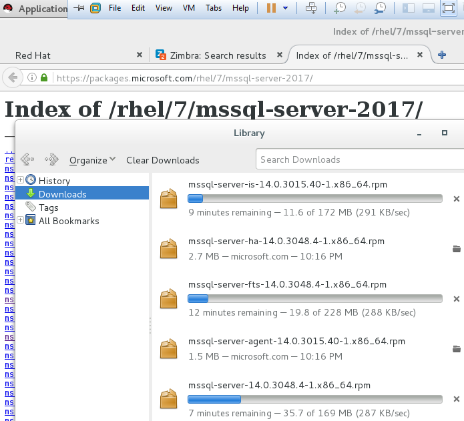
Task: Click the send Ctrl+Alt+Del icon
Action: (x=311, y=8)
